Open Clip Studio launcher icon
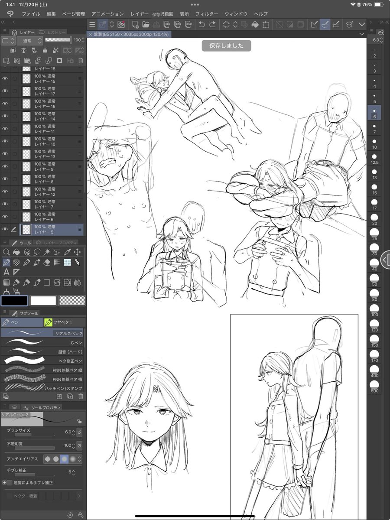 tap(121, 25)
